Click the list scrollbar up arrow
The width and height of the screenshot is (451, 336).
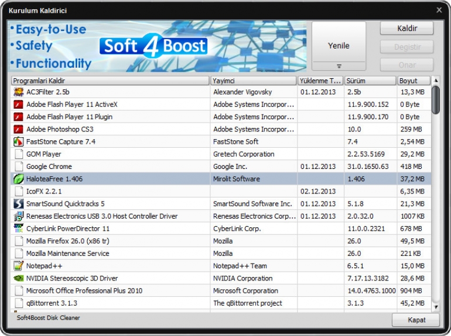pyautogui.click(x=436, y=80)
